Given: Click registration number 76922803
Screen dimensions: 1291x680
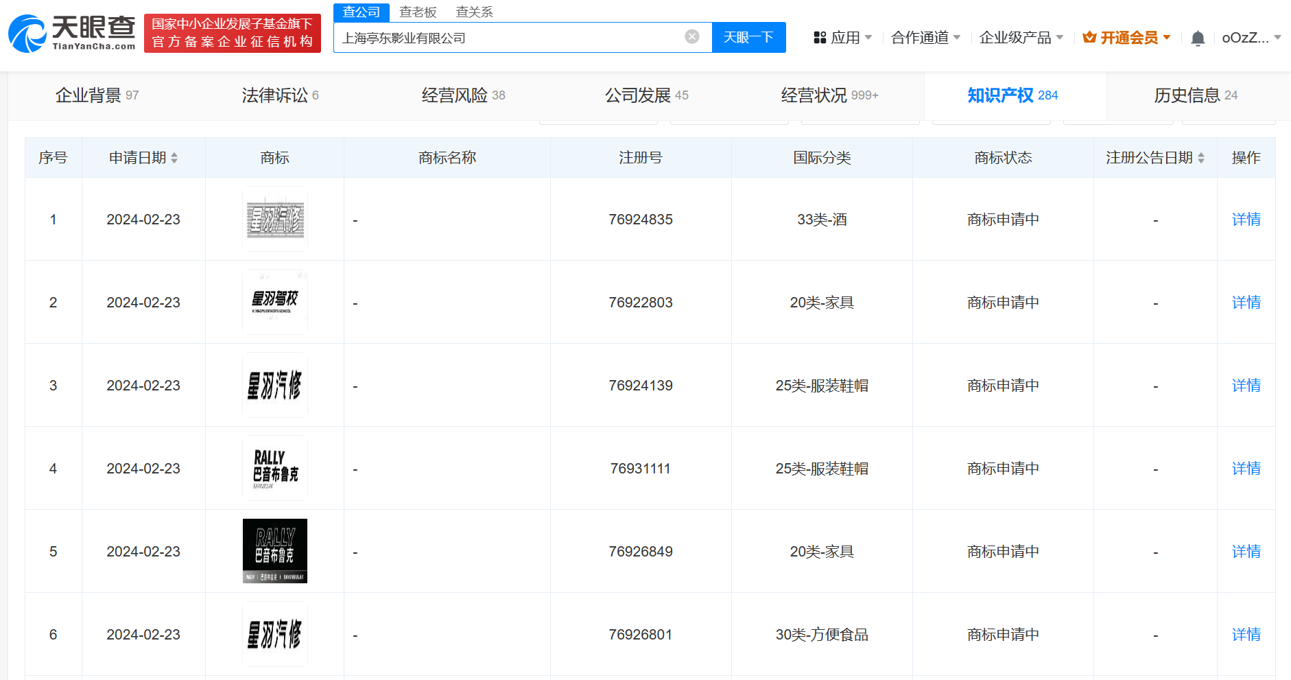Looking at the screenshot, I should (x=641, y=303).
